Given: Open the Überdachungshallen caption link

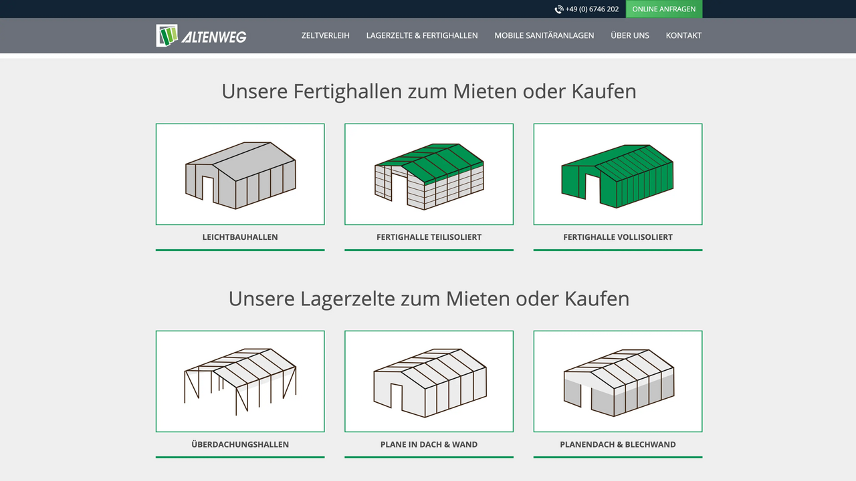Looking at the screenshot, I should pos(240,444).
